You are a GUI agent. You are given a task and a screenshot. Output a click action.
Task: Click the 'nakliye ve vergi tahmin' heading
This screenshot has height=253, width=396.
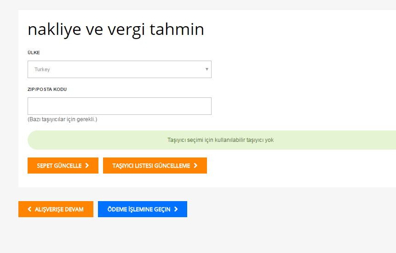coord(116,29)
